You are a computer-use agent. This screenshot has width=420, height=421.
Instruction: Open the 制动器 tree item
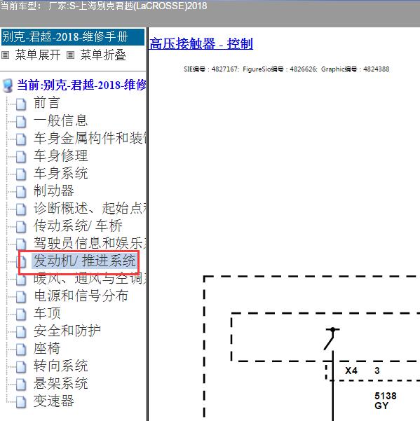[53, 191]
